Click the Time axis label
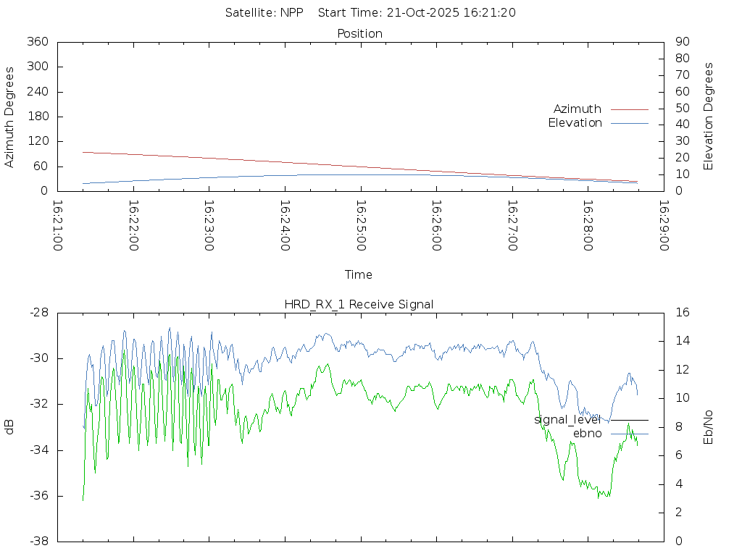The height and width of the screenshot is (556, 742). [x=359, y=274]
